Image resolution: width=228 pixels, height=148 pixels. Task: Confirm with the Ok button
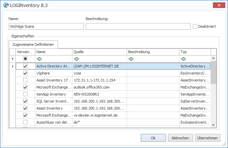pyautogui.click(x=153, y=138)
